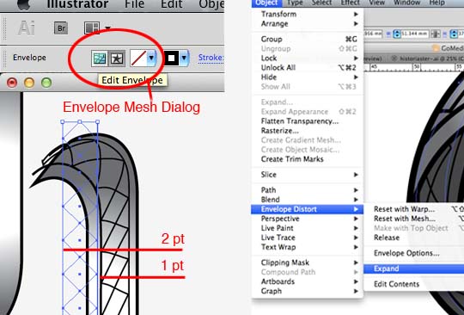The height and width of the screenshot is (315, 464).
Task: Choose Reset with Mesh submenu item
Action: [x=414, y=219]
